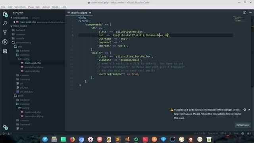Open the blue launcher icon at dock start

(45, 139)
